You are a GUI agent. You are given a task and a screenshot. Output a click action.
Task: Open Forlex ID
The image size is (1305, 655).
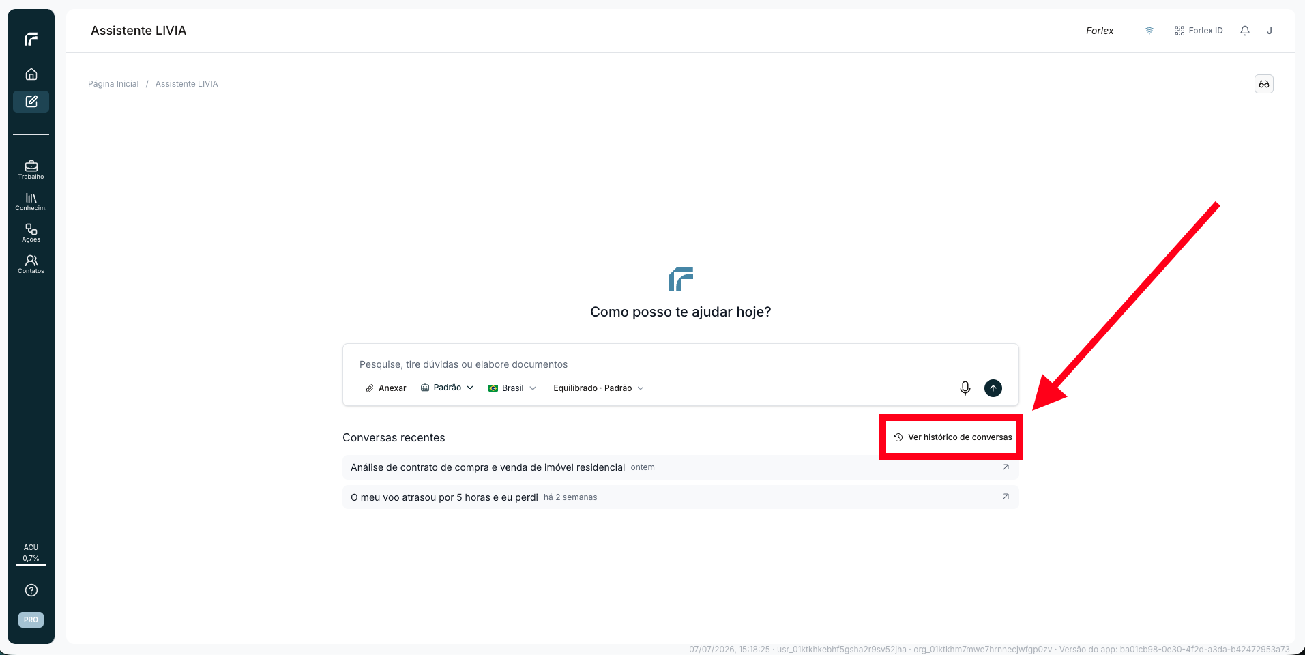[1199, 31]
